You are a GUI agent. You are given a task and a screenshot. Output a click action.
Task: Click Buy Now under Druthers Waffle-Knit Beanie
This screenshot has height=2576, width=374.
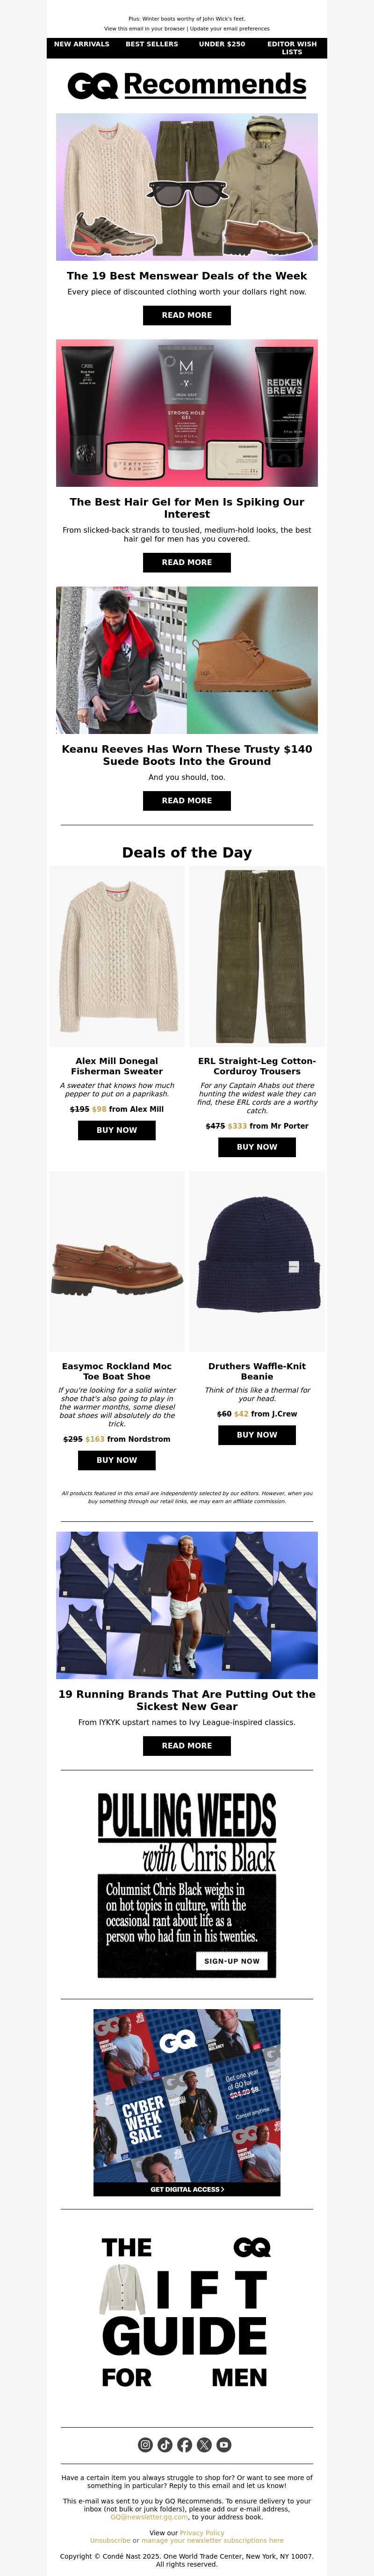tap(257, 1435)
